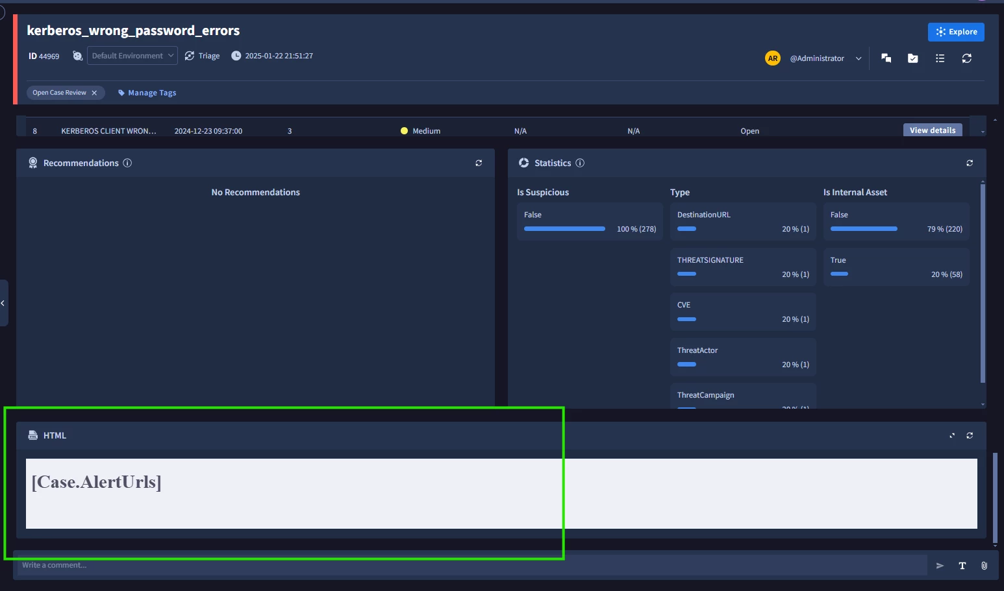Select the Is Internal Asset True card
This screenshot has width=1004, height=591.
click(x=896, y=267)
